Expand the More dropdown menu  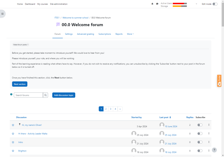tap(130, 34)
